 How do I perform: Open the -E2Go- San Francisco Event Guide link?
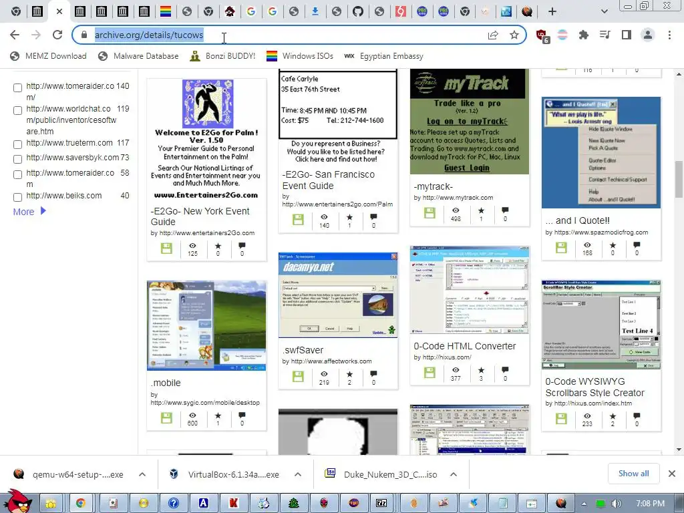(328, 180)
